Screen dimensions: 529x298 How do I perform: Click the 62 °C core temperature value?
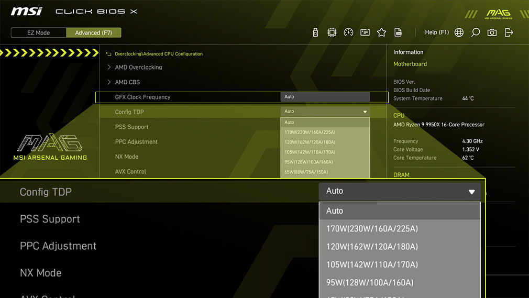tap(468, 158)
